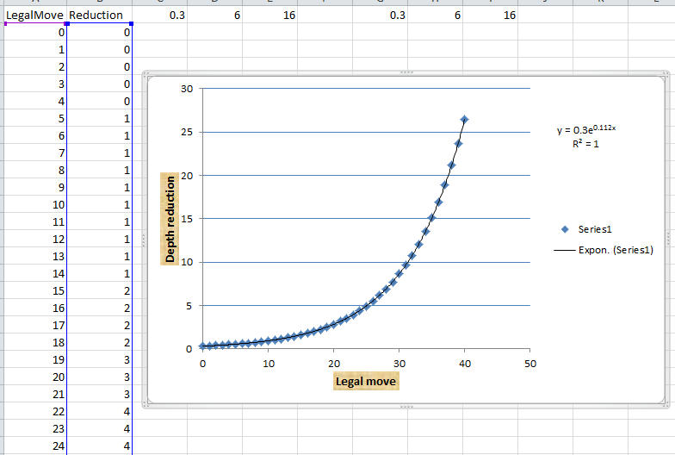Click the trendline equation label on chart
Viewport: 675px width, 455px height.
(586, 130)
